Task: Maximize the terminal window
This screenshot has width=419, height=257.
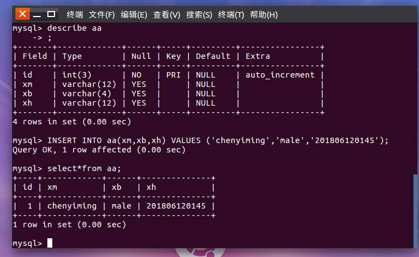Action: point(51,14)
